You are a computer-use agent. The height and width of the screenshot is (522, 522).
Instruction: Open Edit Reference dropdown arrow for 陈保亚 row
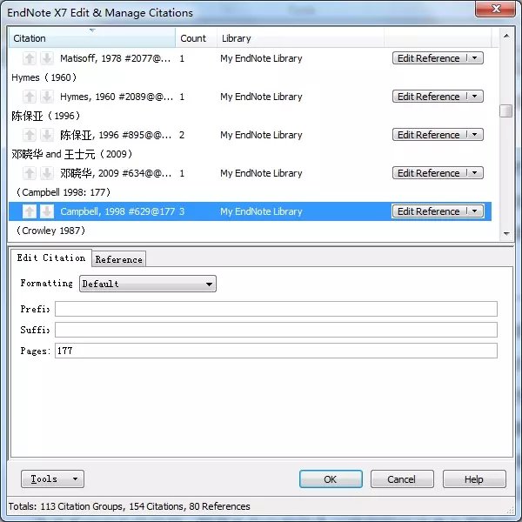(475, 135)
